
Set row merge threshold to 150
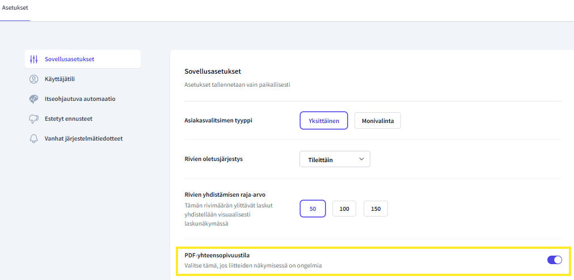375,209
